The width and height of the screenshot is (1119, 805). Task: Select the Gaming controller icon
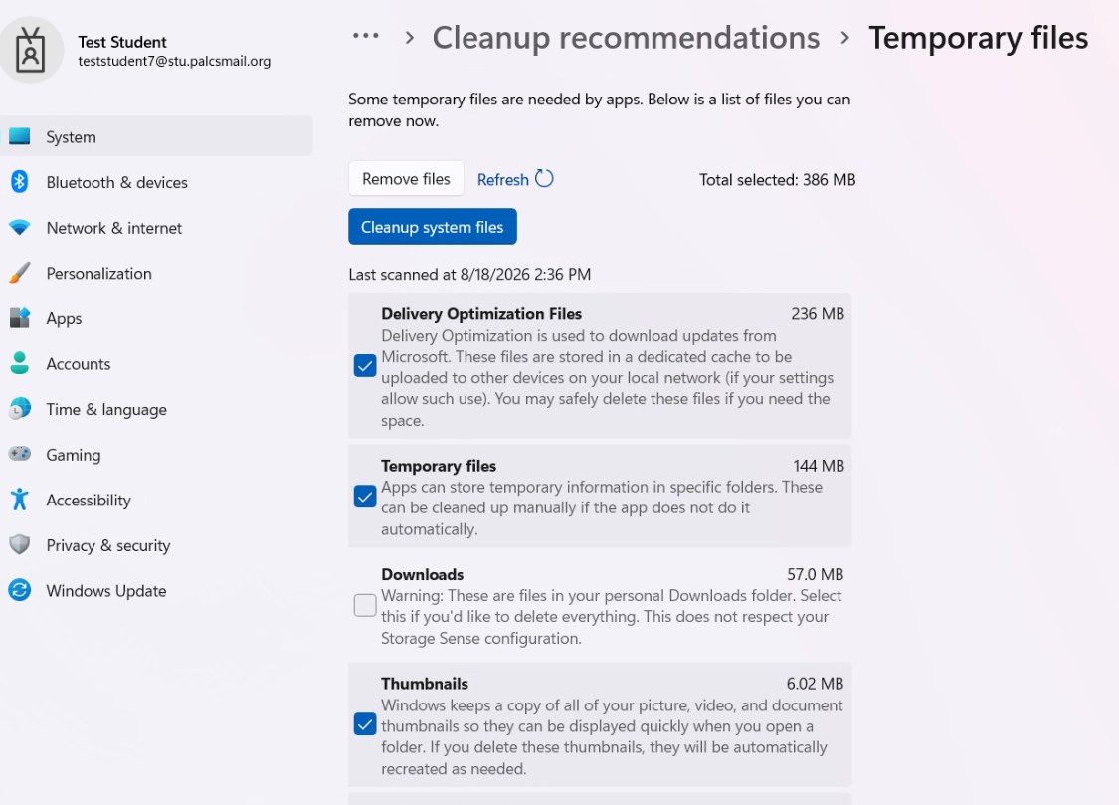click(19, 454)
